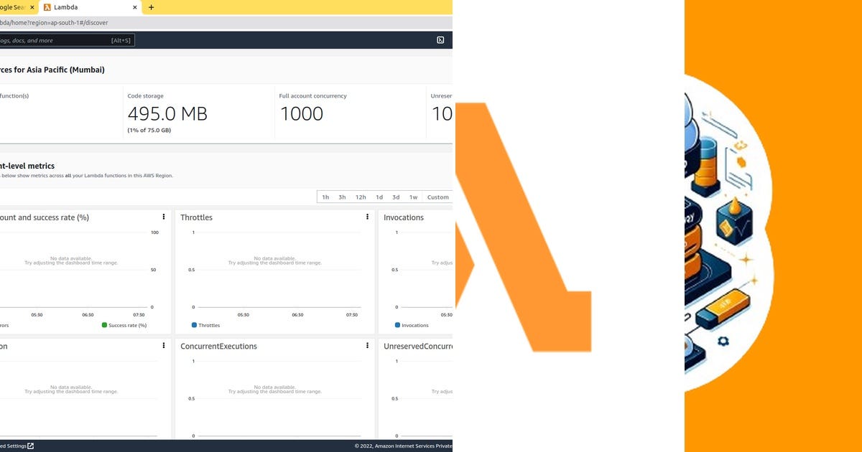Click the Amazon Internet Services copyright text
862x452 pixels.
(x=404, y=446)
